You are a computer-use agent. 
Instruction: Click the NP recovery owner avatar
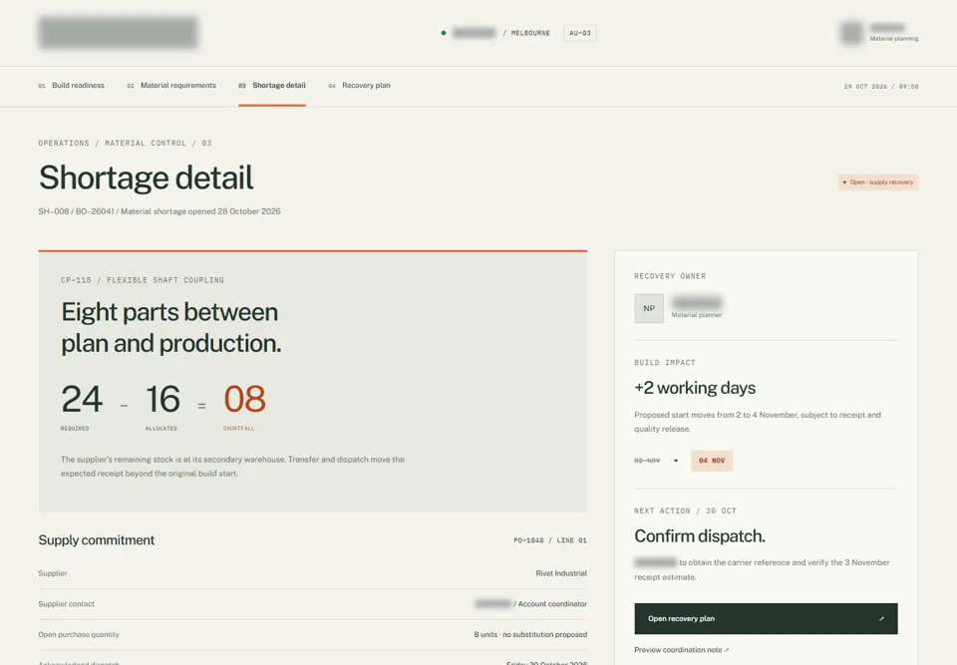tap(649, 308)
